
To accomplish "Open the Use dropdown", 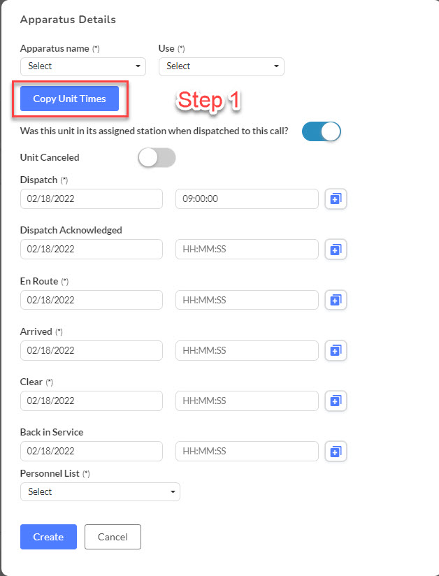I will click(222, 66).
